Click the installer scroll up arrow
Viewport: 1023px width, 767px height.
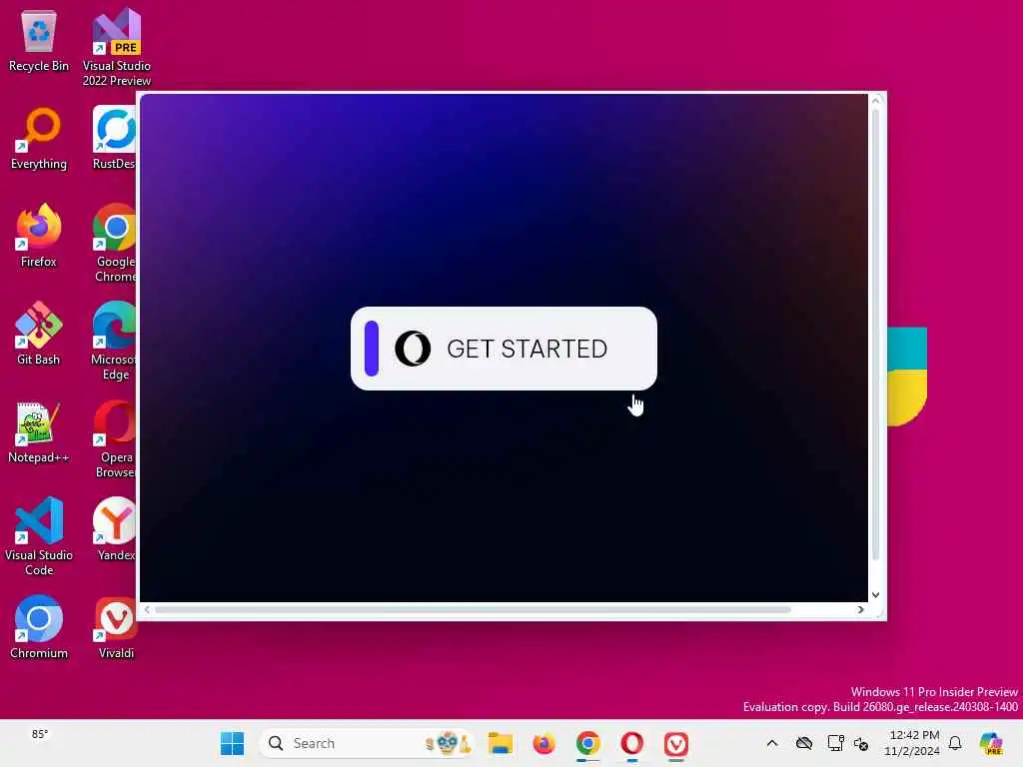tap(876, 101)
